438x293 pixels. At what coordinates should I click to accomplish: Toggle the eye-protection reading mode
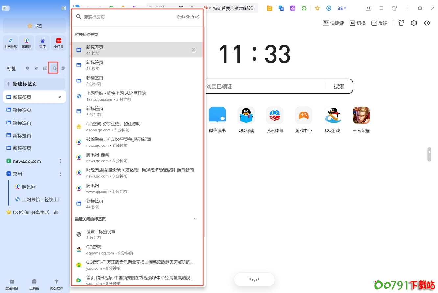click(x=427, y=23)
